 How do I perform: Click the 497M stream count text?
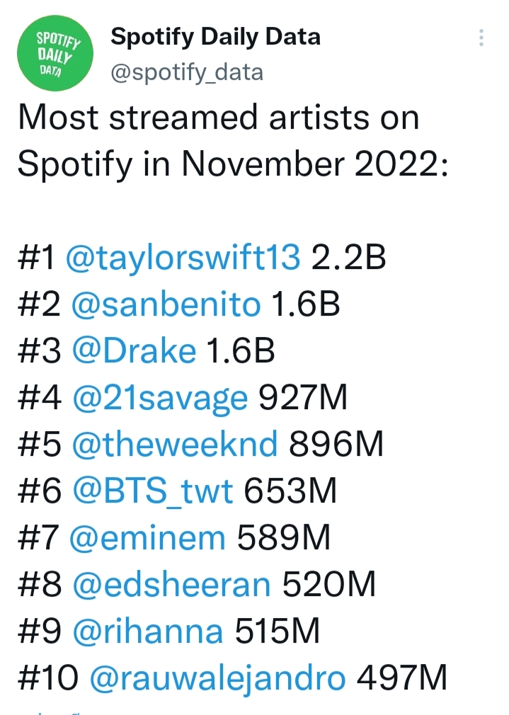[401, 678]
